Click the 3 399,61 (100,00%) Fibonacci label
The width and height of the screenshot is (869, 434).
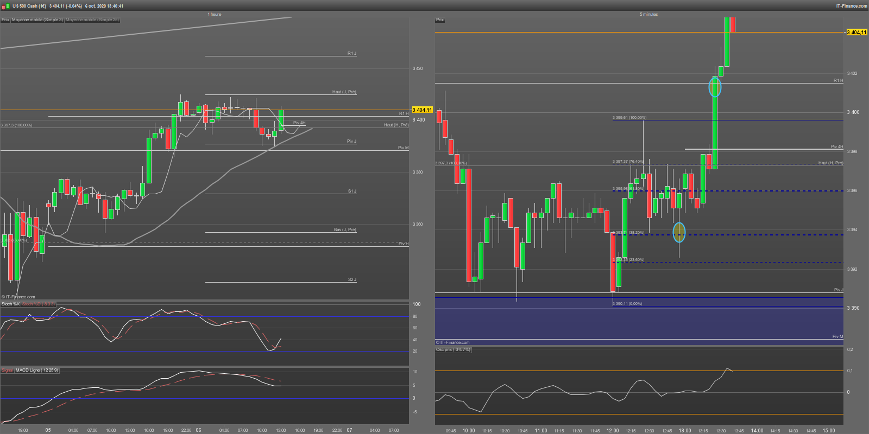(629, 117)
